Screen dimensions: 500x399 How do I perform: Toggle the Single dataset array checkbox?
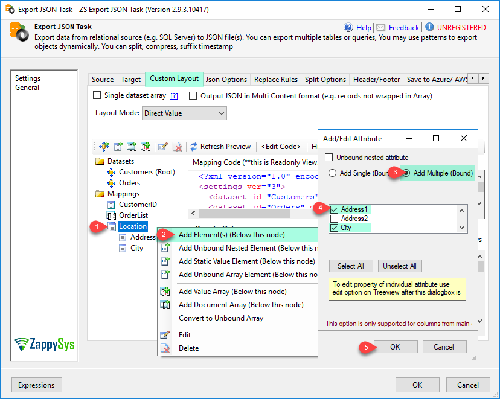[97, 95]
